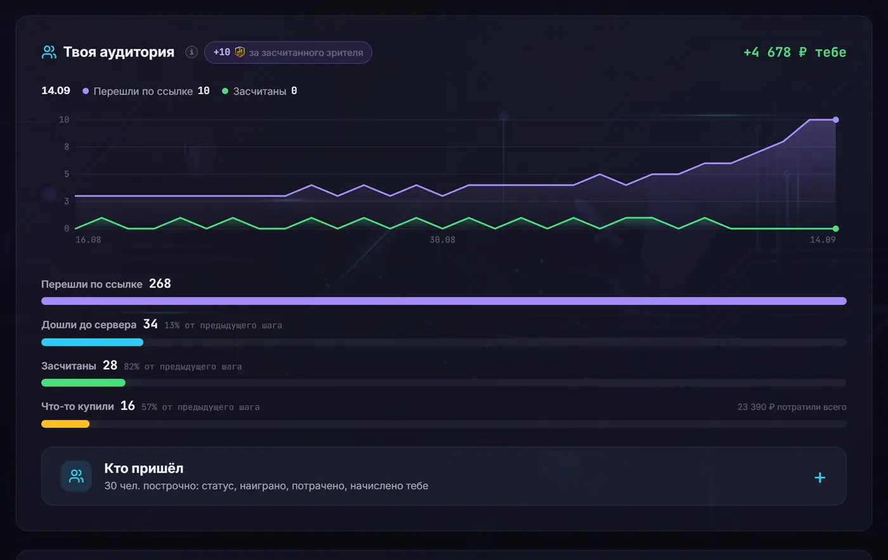888x560 pixels.
Task: Click the people icon in Кто пришёл card
Action: point(76,476)
